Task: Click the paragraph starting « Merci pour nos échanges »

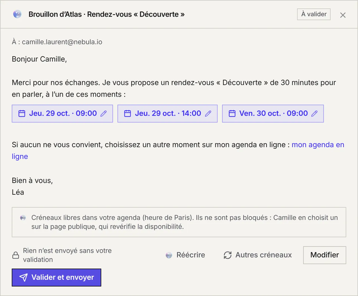Action: pyautogui.click(x=174, y=88)
